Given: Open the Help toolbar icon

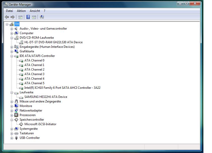Looking at the screenshot, I should click(x=28, y=17).
